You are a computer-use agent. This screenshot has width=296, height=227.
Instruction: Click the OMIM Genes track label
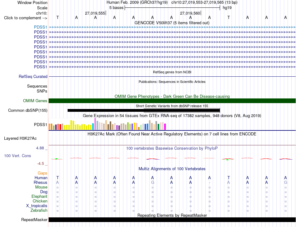[35, 101]
